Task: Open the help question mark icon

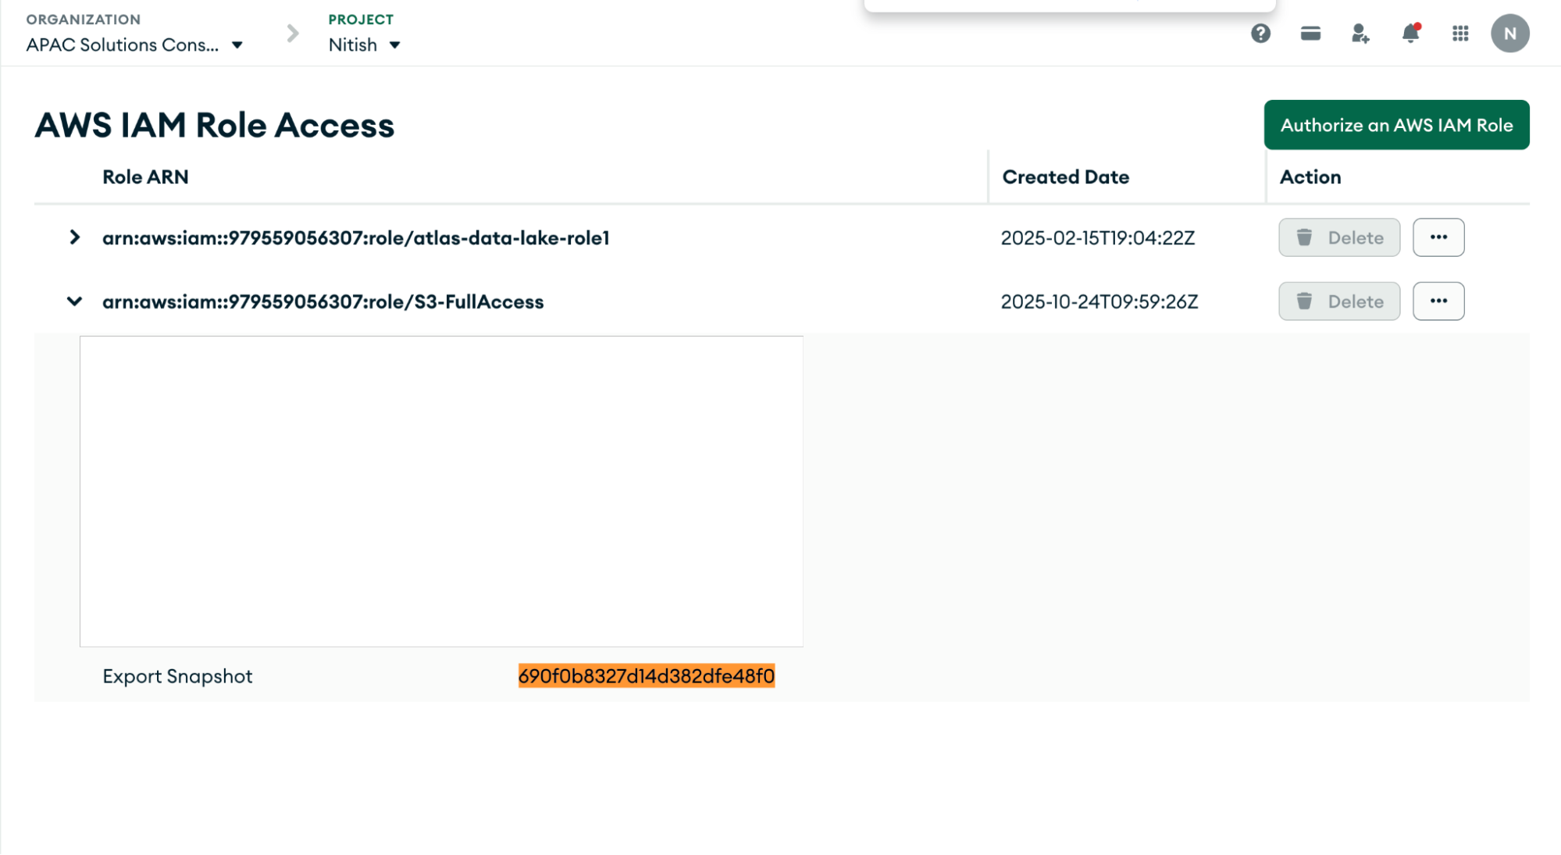Action: pos(1260,34)
